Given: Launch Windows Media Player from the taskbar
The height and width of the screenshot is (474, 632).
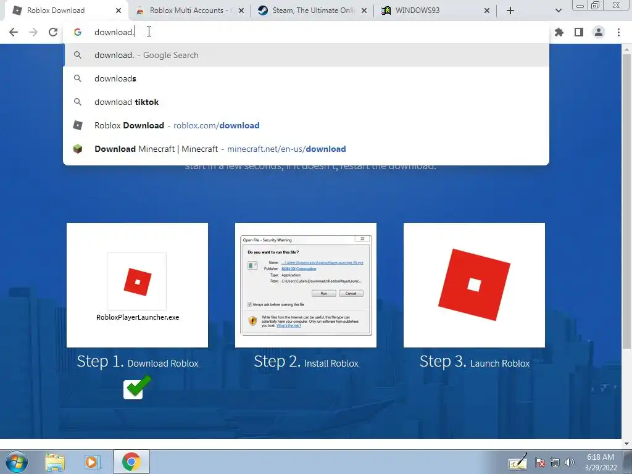Looking at the screenshot, I should pos(93,462).
